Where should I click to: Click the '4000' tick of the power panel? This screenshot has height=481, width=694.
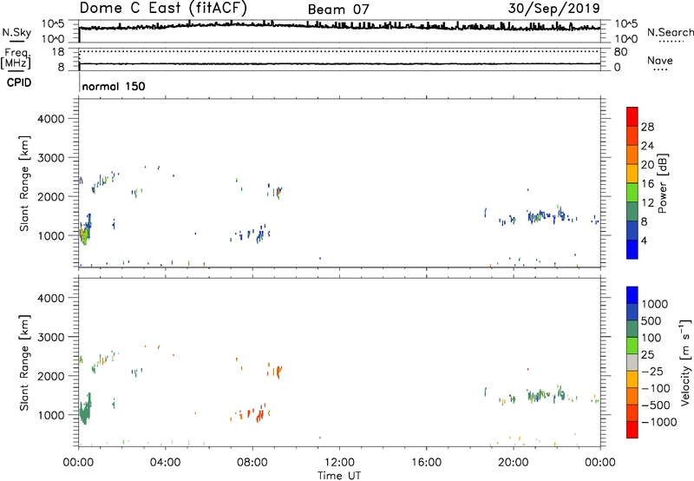click(x=51, y=119)
